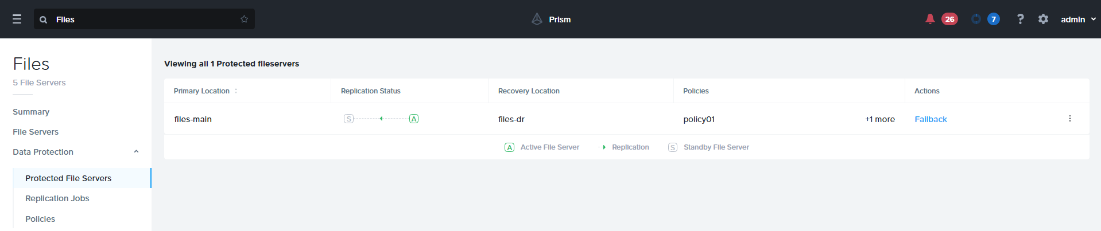The height and width of the screenshot is (231, 1101).
Task: Click the Replication legend arrow icon
Action: [602, 147]
